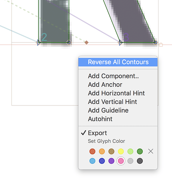Screen dimensions: 172x193
Task: Choose Add Component.. from context menu
Action: (x=118, y=76)
